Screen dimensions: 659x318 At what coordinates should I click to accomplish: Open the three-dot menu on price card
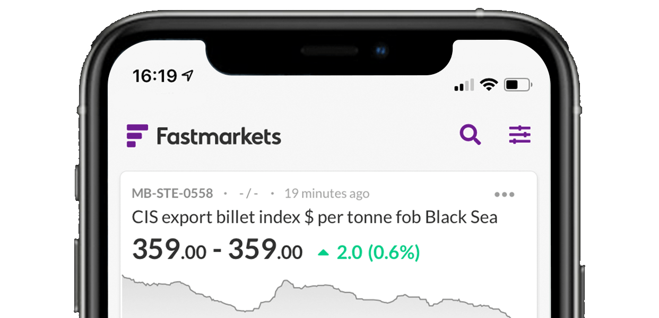pyautogui.click(x=504, y=195)
